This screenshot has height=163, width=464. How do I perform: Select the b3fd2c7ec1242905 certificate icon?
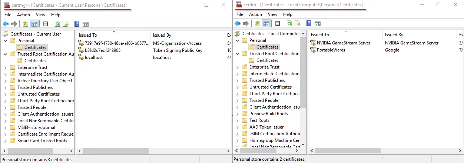pyautogui.click(x=82, y=50)
